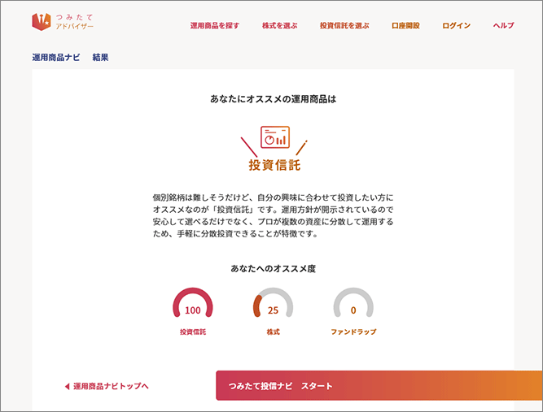Click the left arrow beside 運用商品ナビトップへ
Image resolution: width=543 pixels, height=412 pixels.
67,386
